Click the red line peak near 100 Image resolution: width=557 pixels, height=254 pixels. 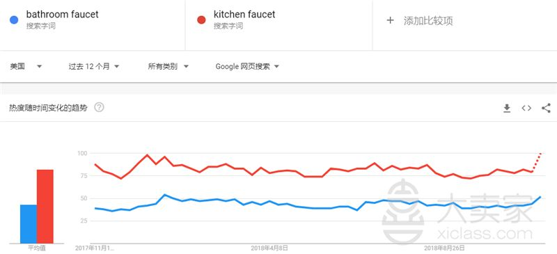click(x=147, y=155)
